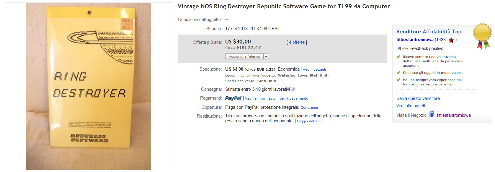The width and height of the screenshot is (495, 172).
Task: Click the red feedback star icon
Action: click(x=451, y=40)
